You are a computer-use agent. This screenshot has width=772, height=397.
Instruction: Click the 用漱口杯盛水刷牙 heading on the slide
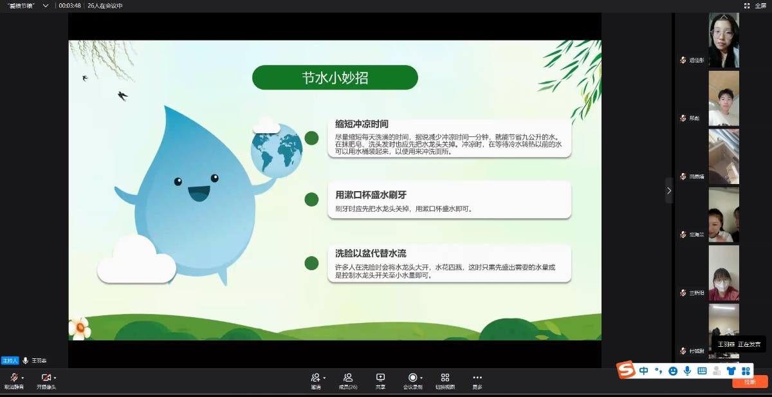pos(371,195)
